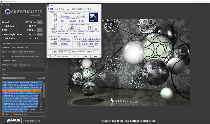Screen dimensions: 210x124
Task: Open the CPU (Single Core) ranking dropdown
Action: pos(13,78)
